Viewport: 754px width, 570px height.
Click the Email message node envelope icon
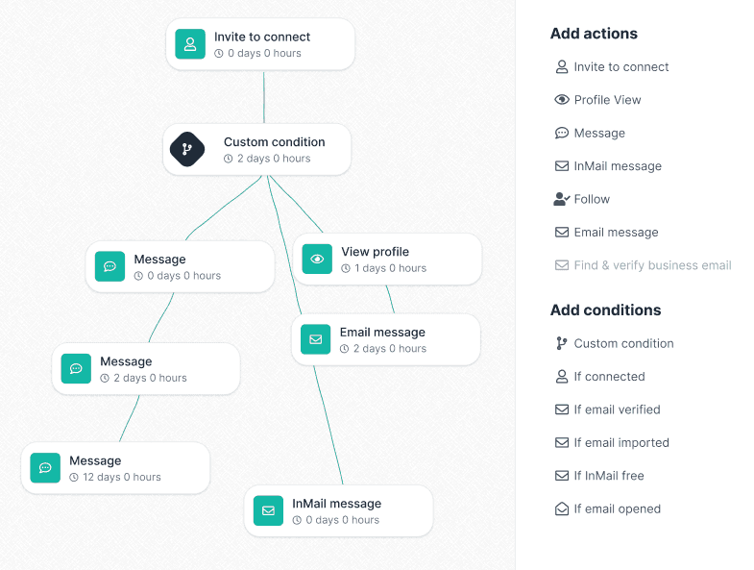(x=316, y=339)
